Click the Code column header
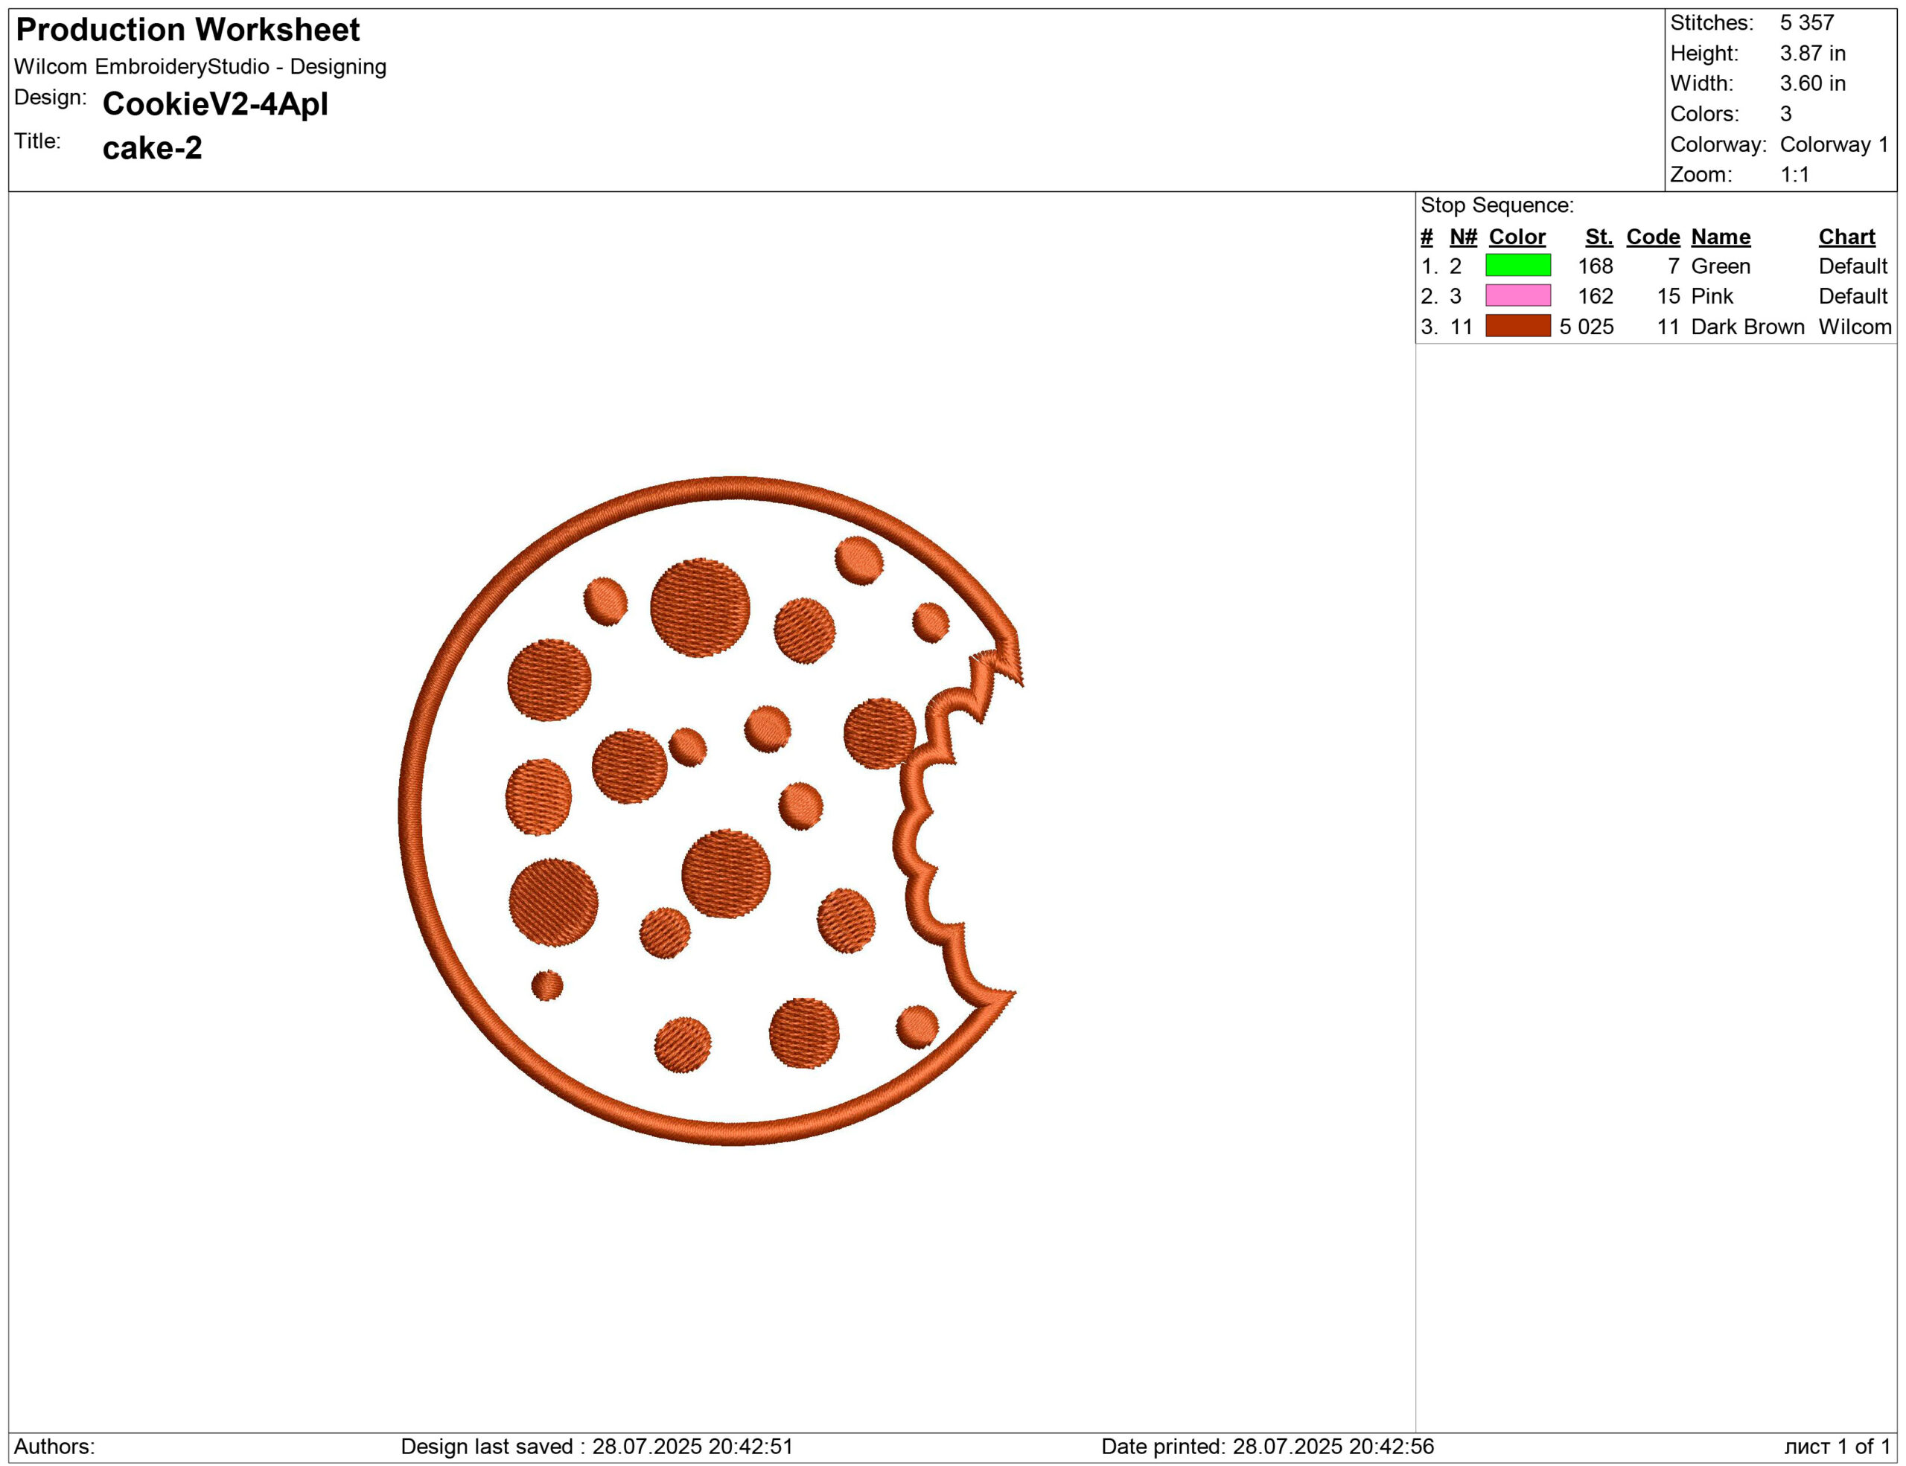This screenshot has width=1906, height=1466. pos(1653,237)
